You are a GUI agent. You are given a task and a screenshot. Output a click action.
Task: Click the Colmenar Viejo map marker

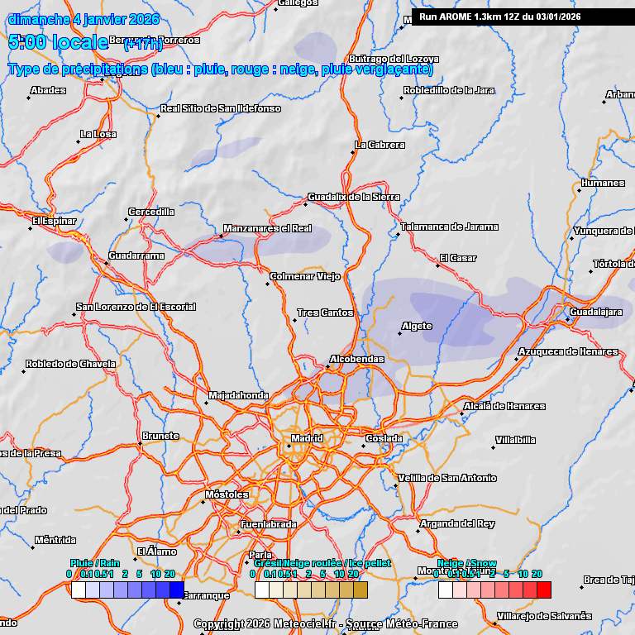[x=267, y=284]
